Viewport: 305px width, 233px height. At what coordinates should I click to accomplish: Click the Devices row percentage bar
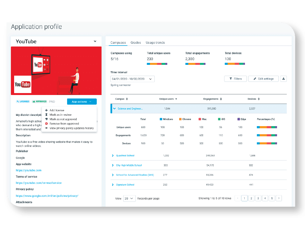tap(267, 143)
